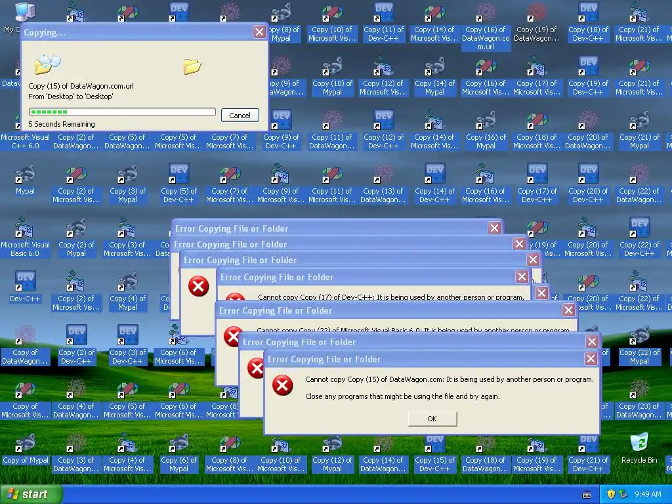Screen dimensions: 672x504
Task: Select Copy (19) of Dev-C++ shortcut
Action: click(x=588, y=77)
